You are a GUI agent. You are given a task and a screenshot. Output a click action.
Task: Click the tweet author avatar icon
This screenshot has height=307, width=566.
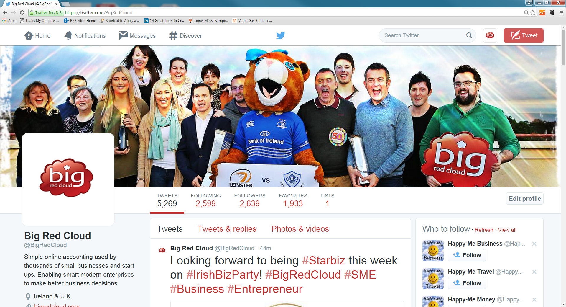click(162, 250)
